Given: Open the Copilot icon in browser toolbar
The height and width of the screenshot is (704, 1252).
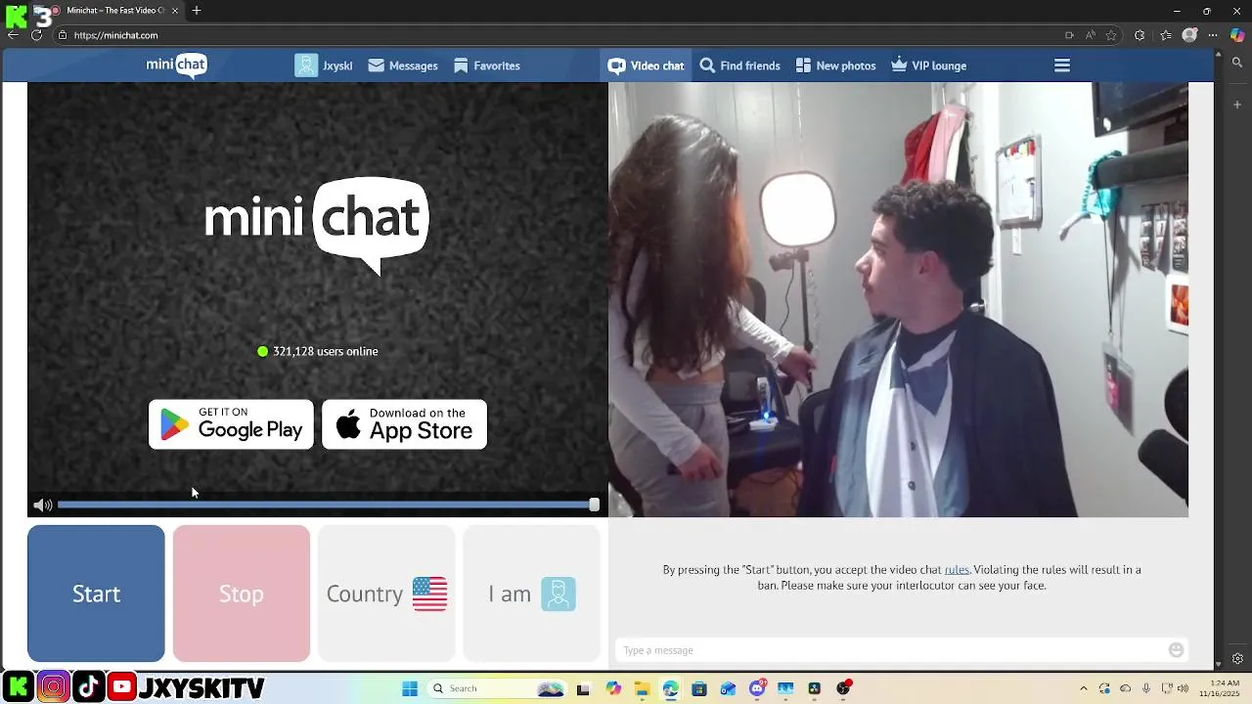Looking at the screenshot, I should tap(1237, 35).
